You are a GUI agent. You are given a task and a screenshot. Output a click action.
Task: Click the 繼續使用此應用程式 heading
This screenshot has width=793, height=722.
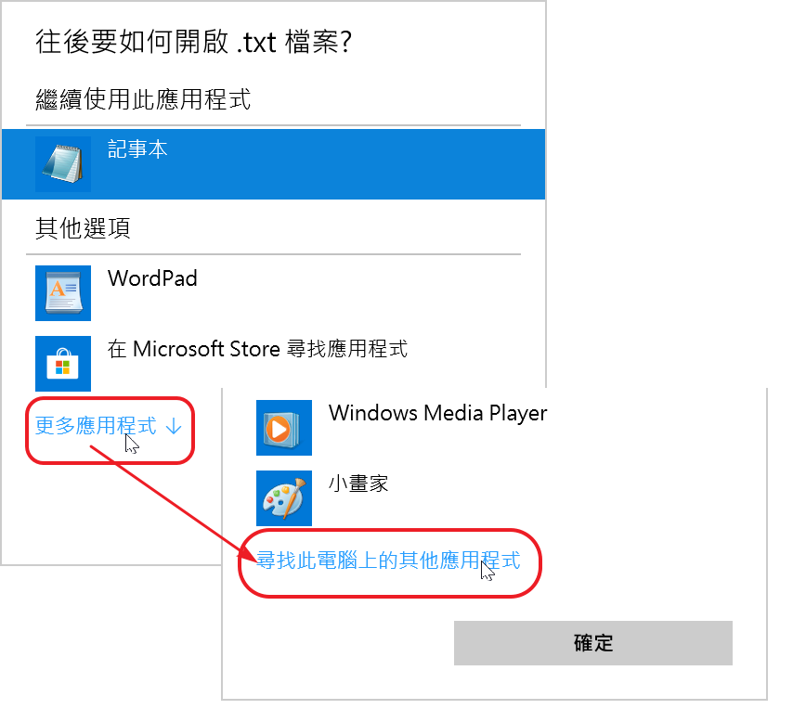(x=143, y=99)
